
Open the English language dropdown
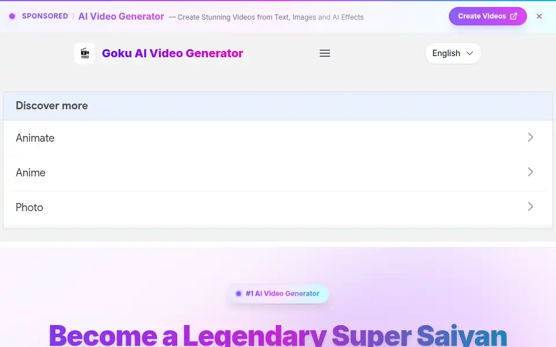point(452,53)
